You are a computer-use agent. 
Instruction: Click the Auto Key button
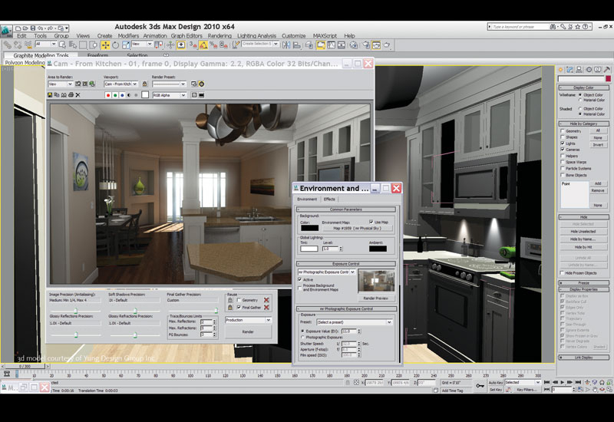pyautogui.click(x=496, y=382)
